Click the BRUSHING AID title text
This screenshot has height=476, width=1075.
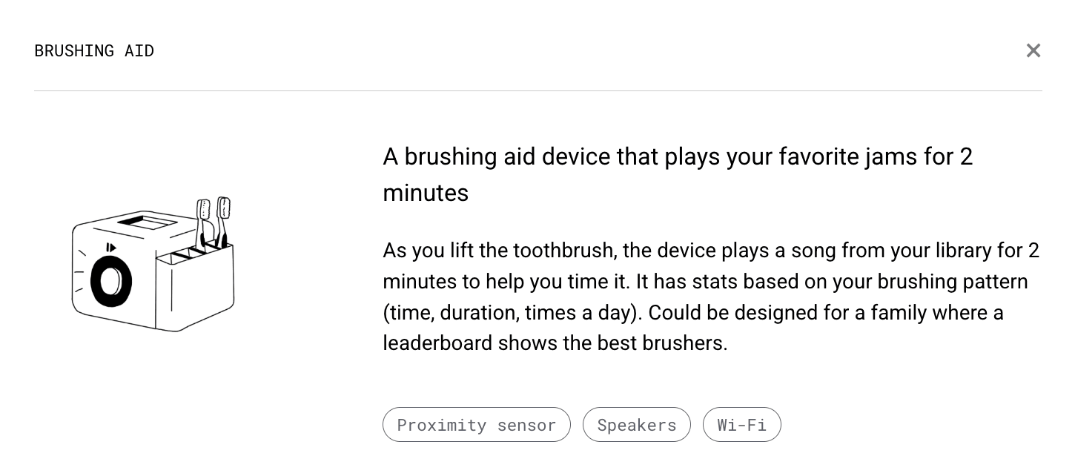pos(94,50)
